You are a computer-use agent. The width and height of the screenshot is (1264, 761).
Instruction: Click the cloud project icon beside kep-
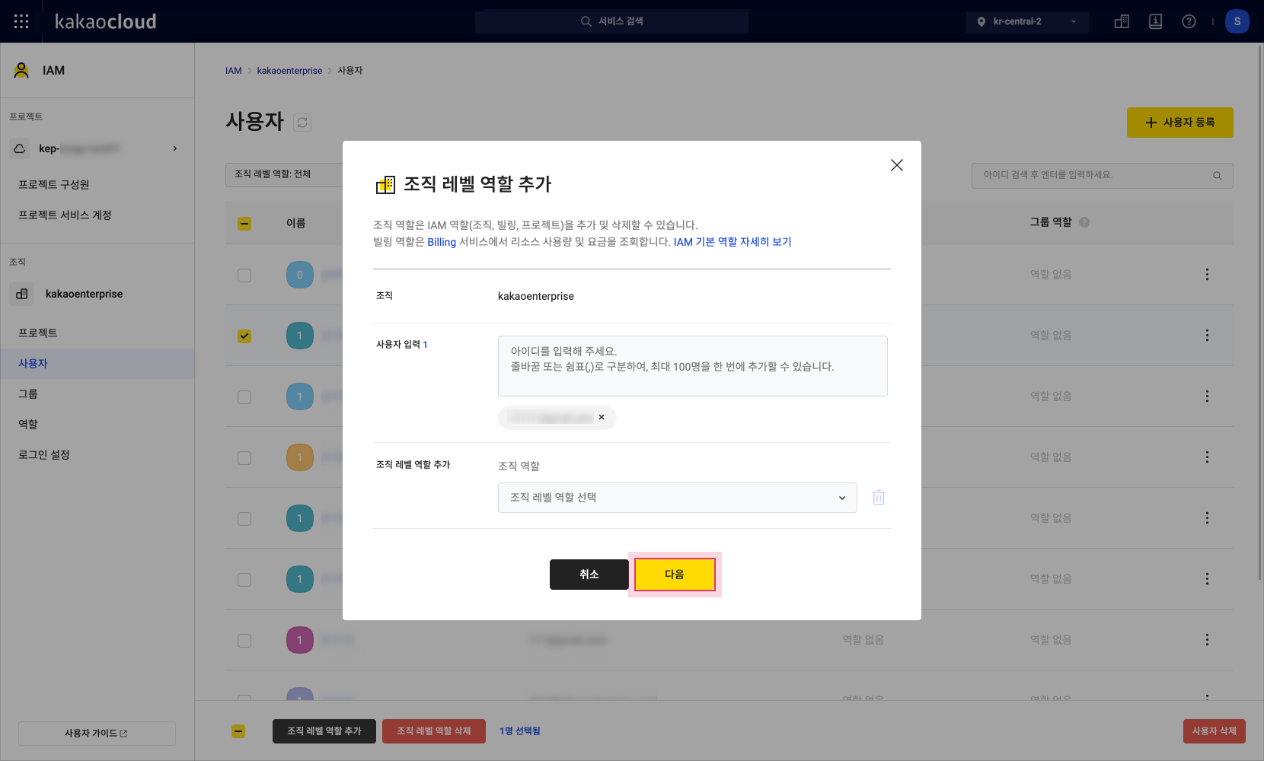tap(20, 148)
